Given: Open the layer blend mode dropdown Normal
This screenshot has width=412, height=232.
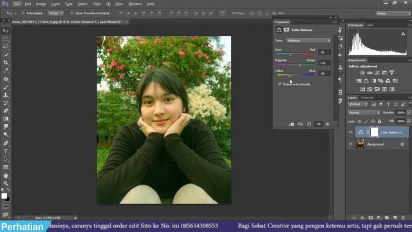Looking at the screenshot, I should [x=364, y=113].
